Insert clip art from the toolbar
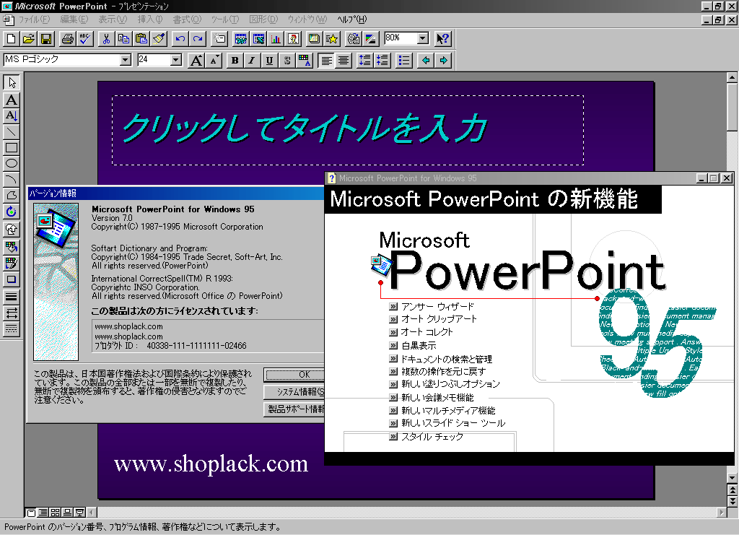 tap(293, 39)
